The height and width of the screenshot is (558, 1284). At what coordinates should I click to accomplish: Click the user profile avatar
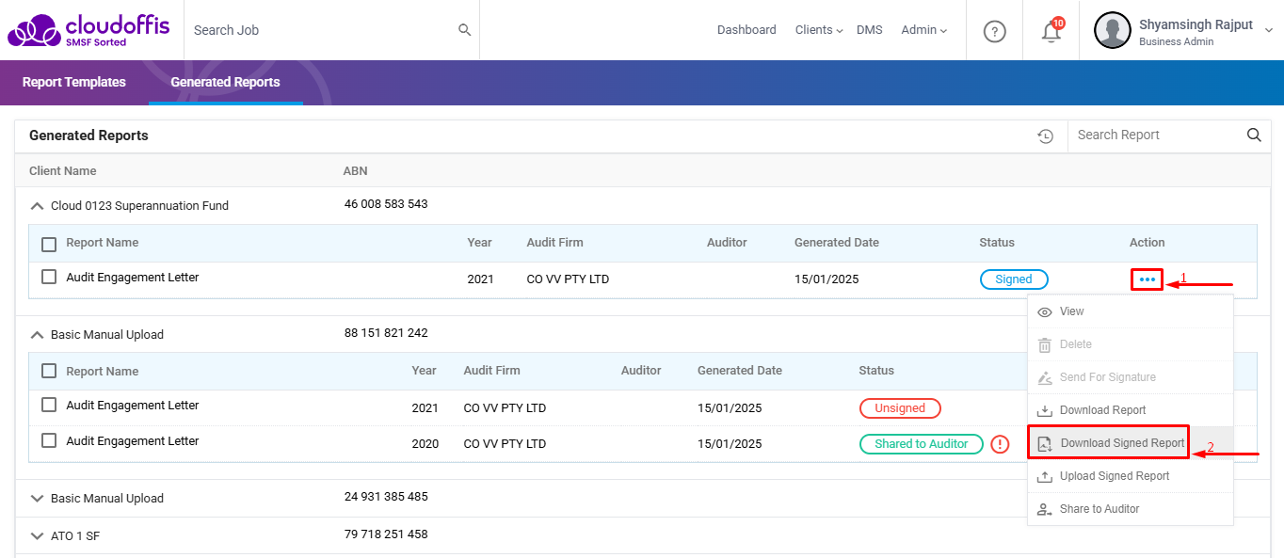[1112, 30]
